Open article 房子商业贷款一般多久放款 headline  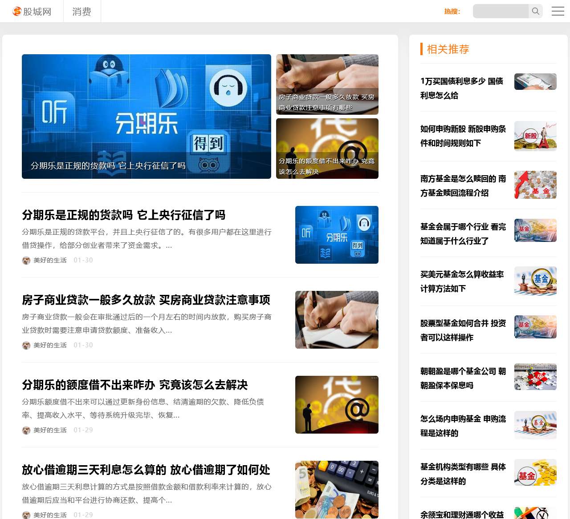146,300
